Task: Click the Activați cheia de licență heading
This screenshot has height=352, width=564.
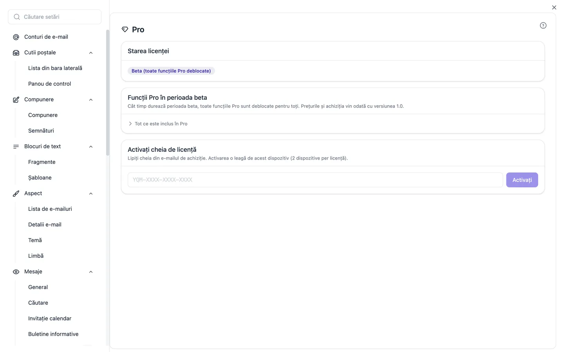Action: [x=162, y=150]
